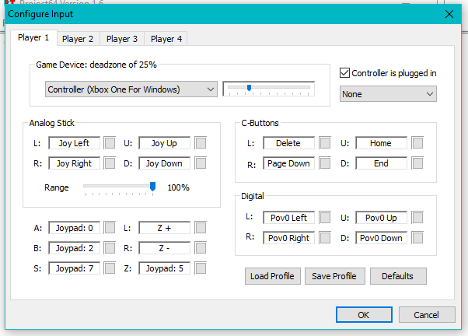
Task: Click the Load Profile button
Action: (273, 276)
